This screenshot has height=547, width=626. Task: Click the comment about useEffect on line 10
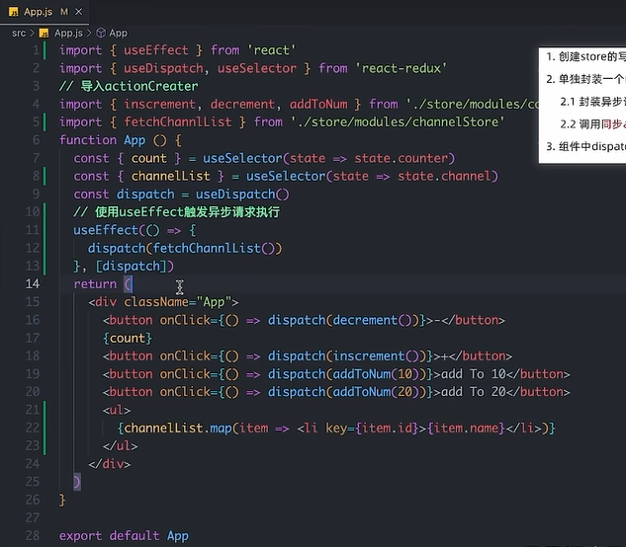coord(176,212)
